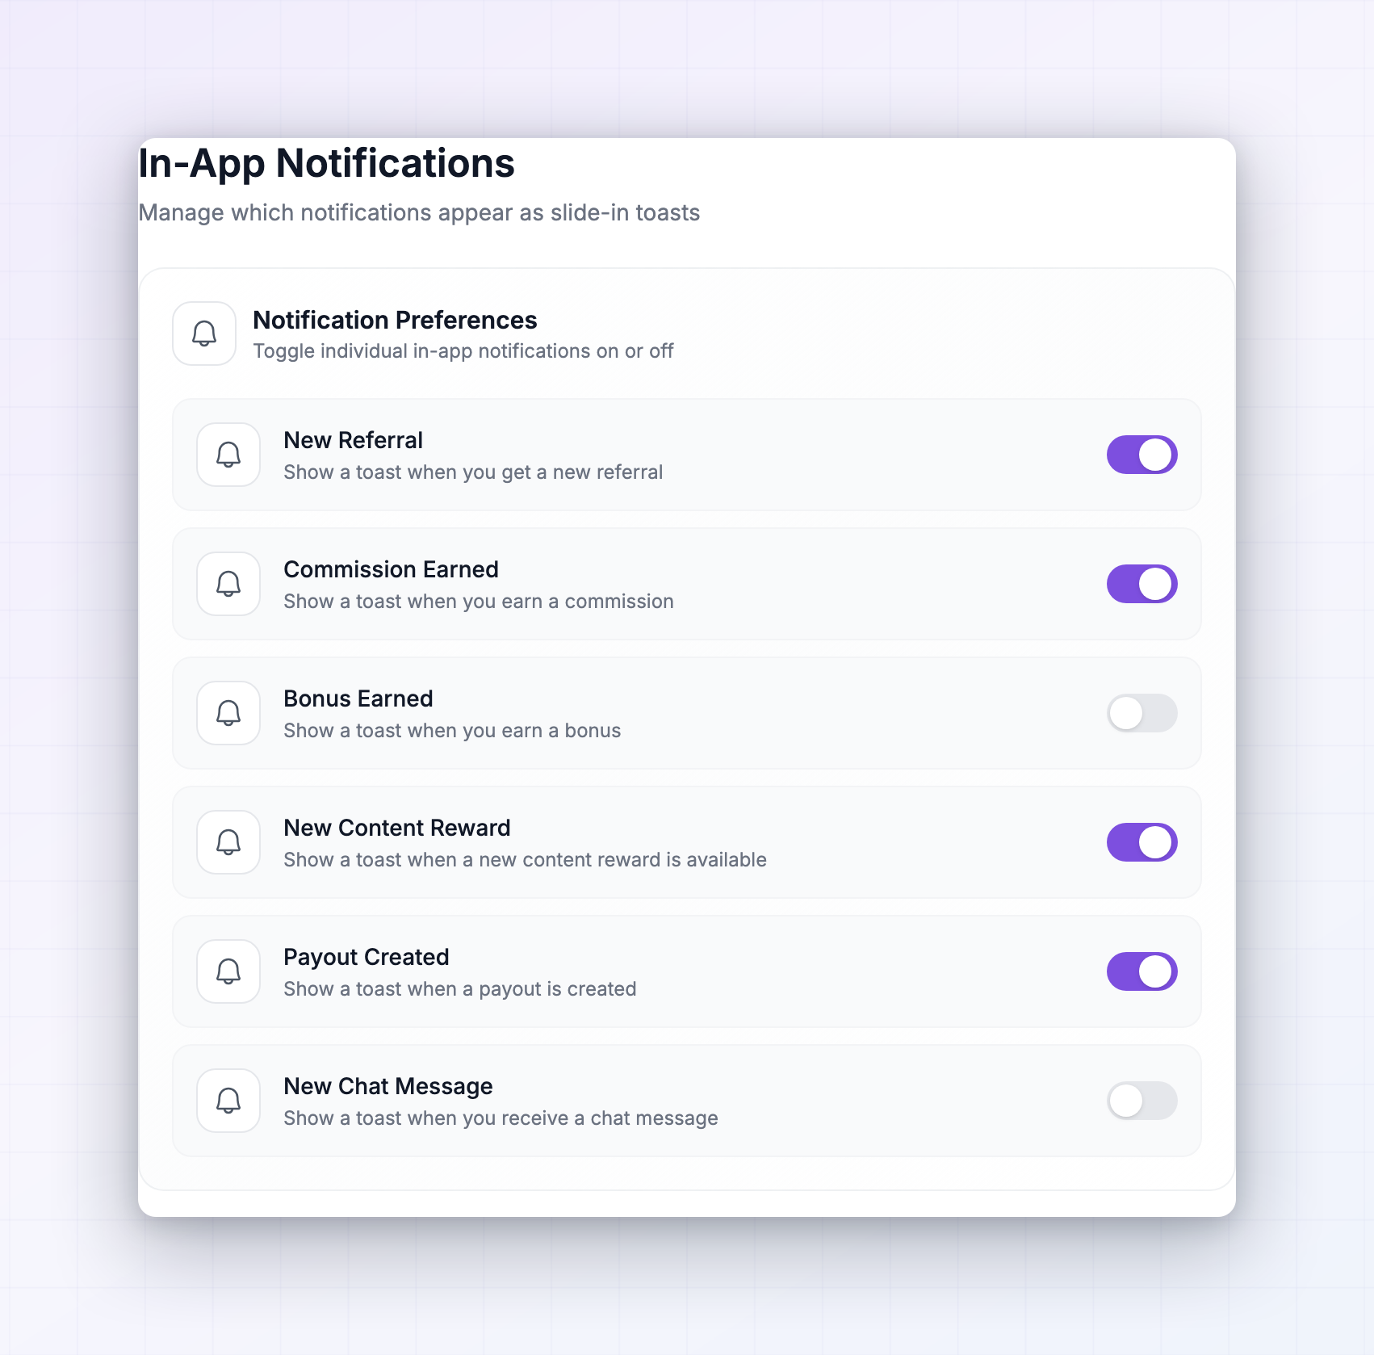1374x1355 pixels.
Task: Click the bell icon beside Payout Created
Action: [x=228, y=971]
